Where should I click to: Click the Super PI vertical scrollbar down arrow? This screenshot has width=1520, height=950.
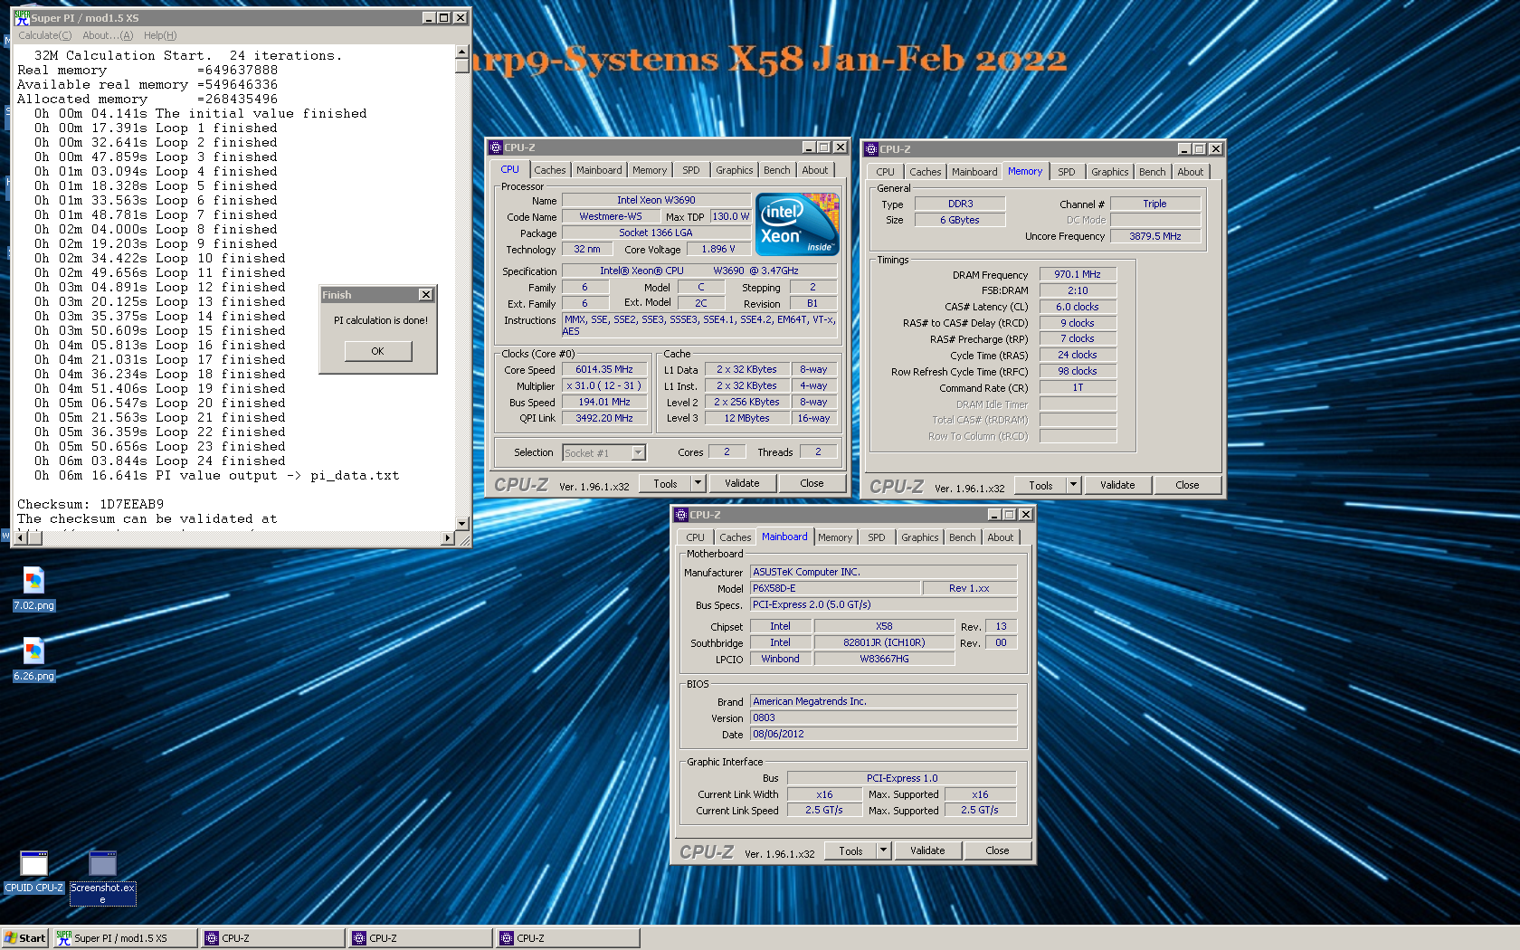[x=462, y=523]
